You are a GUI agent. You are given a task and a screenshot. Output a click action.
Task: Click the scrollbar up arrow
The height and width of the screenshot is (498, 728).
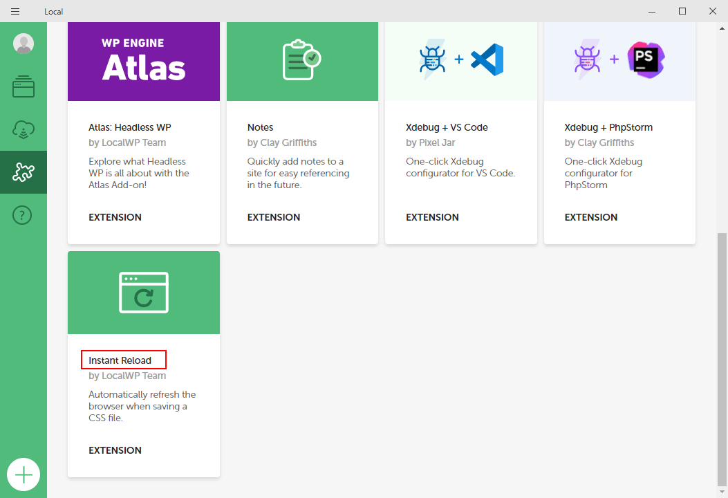pos(722,28)
